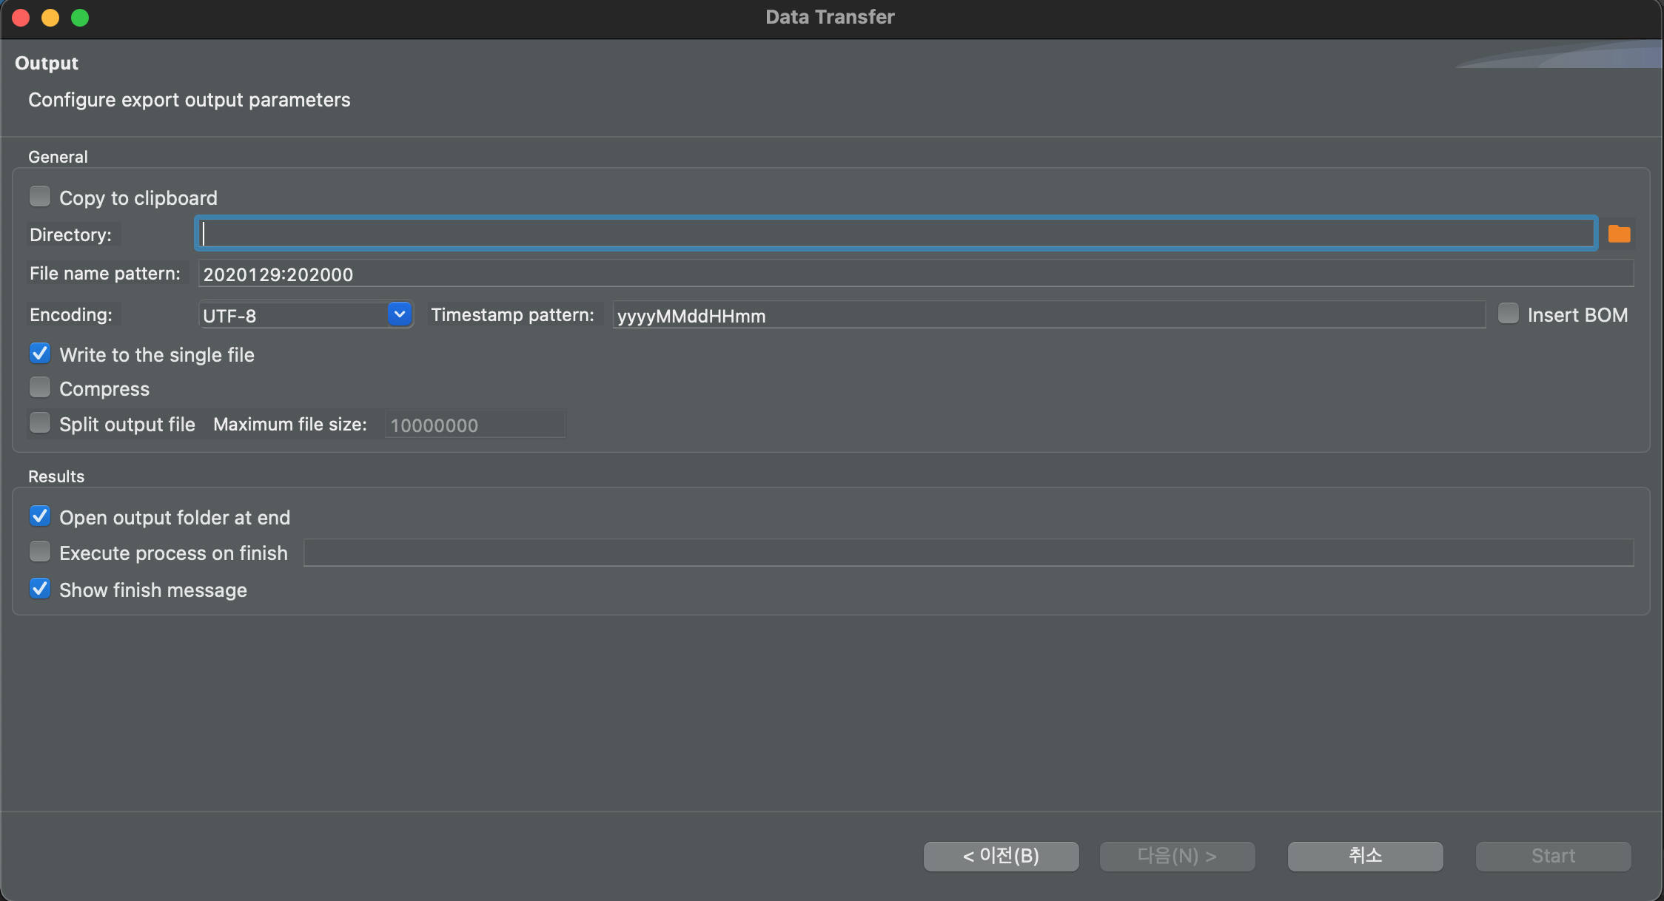
Task: Uncheck Write to the single file
Action: [x=40, y=354]
